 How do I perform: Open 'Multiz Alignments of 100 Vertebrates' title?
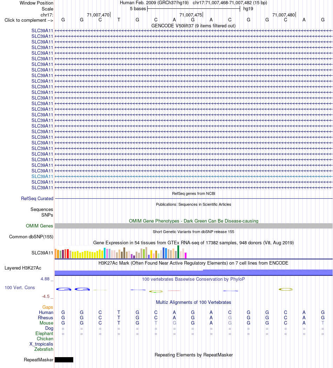click(193, 302)
